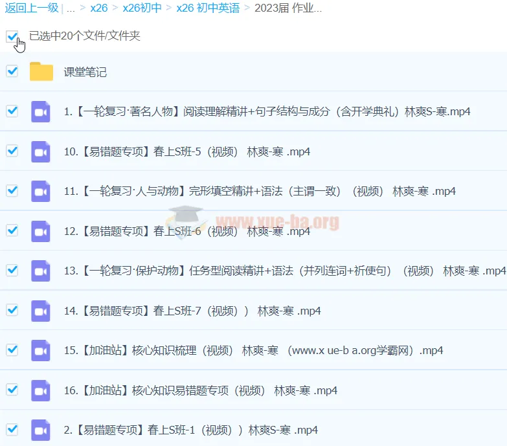
Task: Go to x26 in the breadcrumb
Action: [99, 8]
